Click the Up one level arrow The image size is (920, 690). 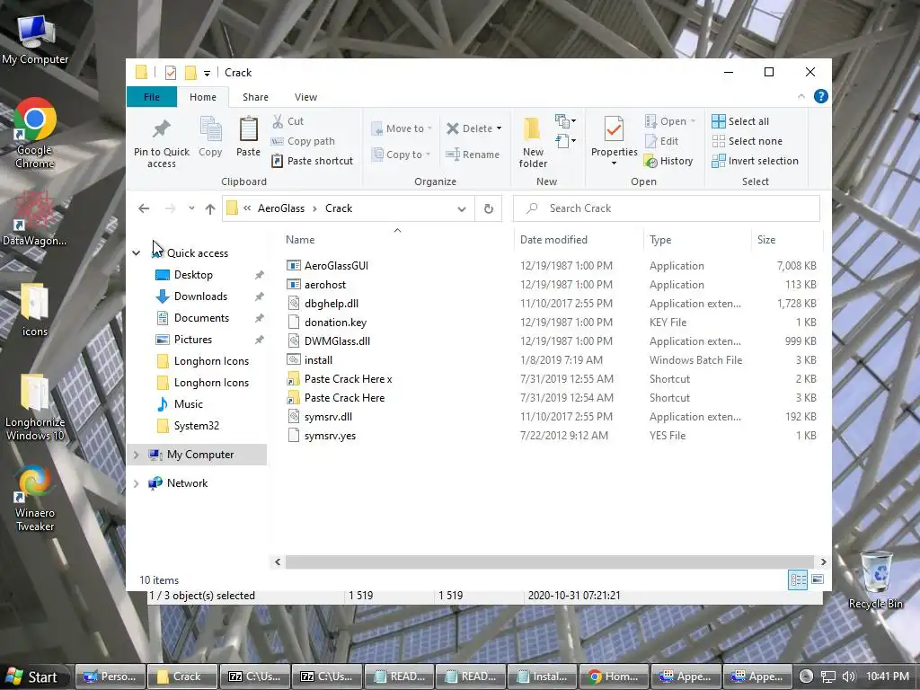pos(210,208)
